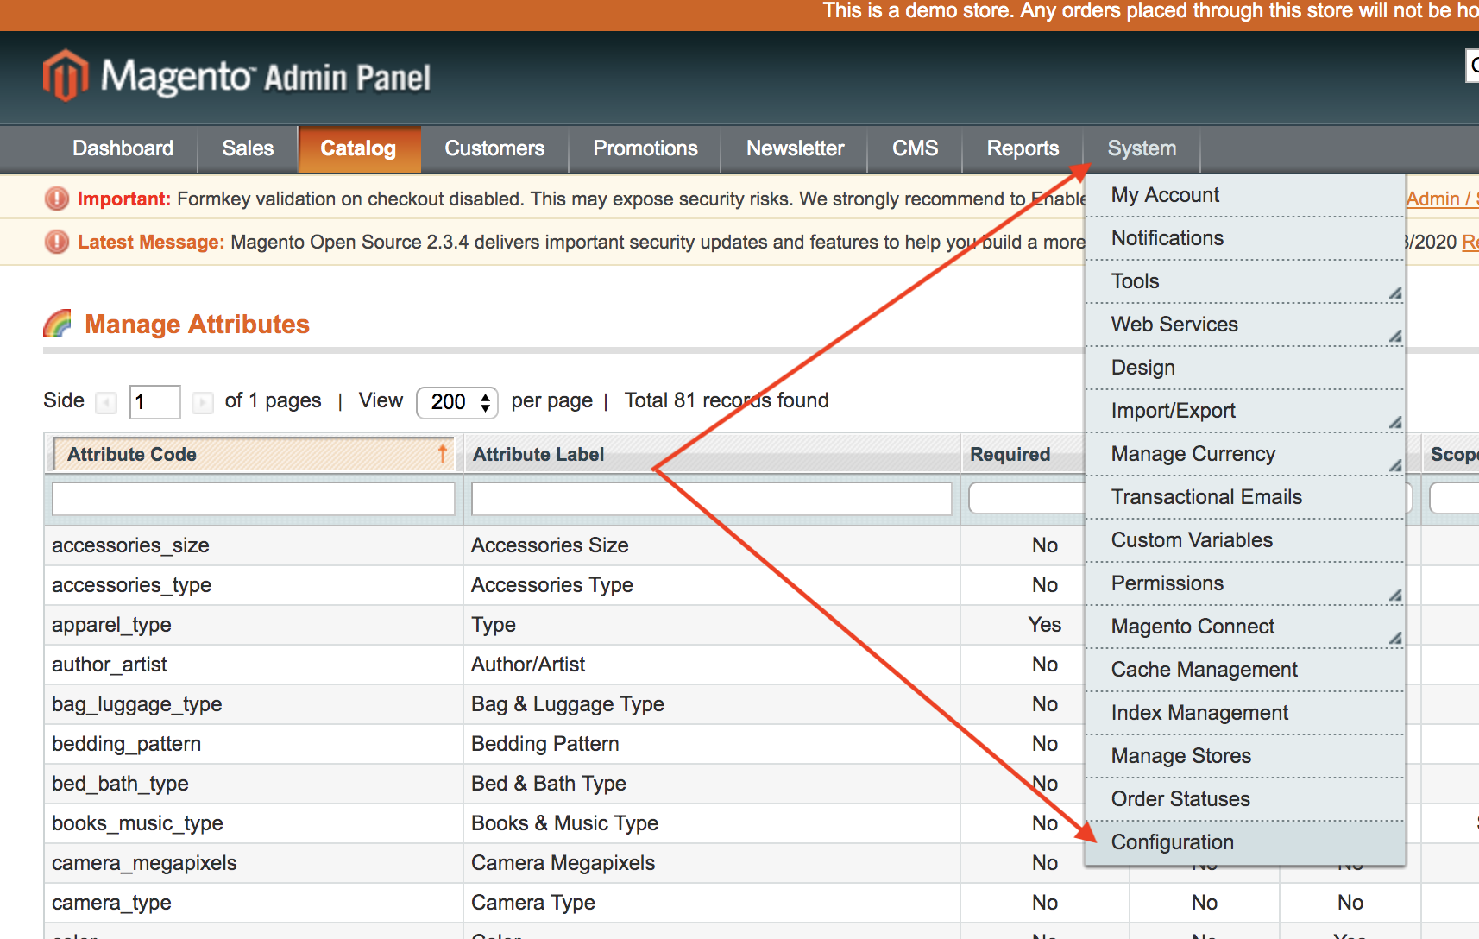1479x939 pixels.
Task: Click the Magento logo icon
Action: click(66, 76)
